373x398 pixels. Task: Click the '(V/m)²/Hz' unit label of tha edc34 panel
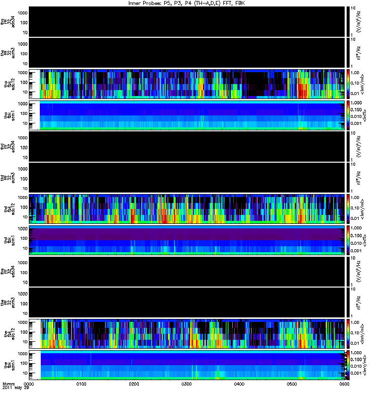[359, 21]
